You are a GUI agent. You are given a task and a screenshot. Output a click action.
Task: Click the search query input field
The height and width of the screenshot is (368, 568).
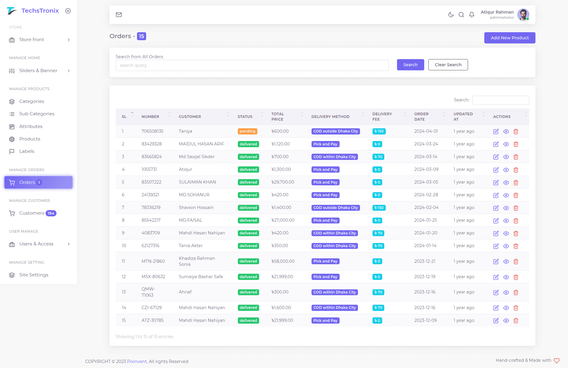252,65
